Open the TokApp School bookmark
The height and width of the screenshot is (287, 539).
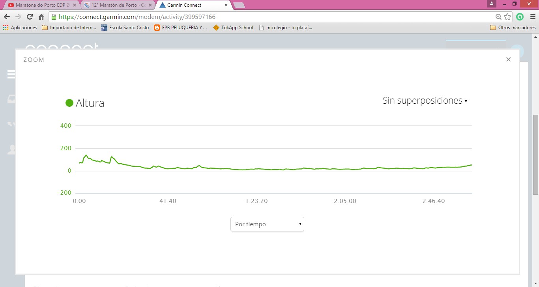click(233, 28)
